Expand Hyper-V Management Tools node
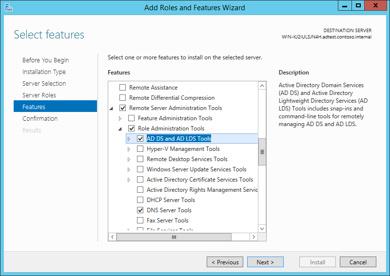This screenshot has height=276, width=390. tap(129, 149)
